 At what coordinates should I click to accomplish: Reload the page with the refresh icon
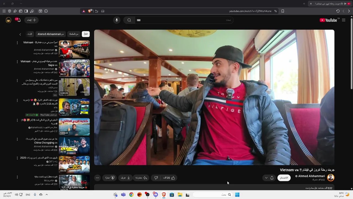(338, 11)
